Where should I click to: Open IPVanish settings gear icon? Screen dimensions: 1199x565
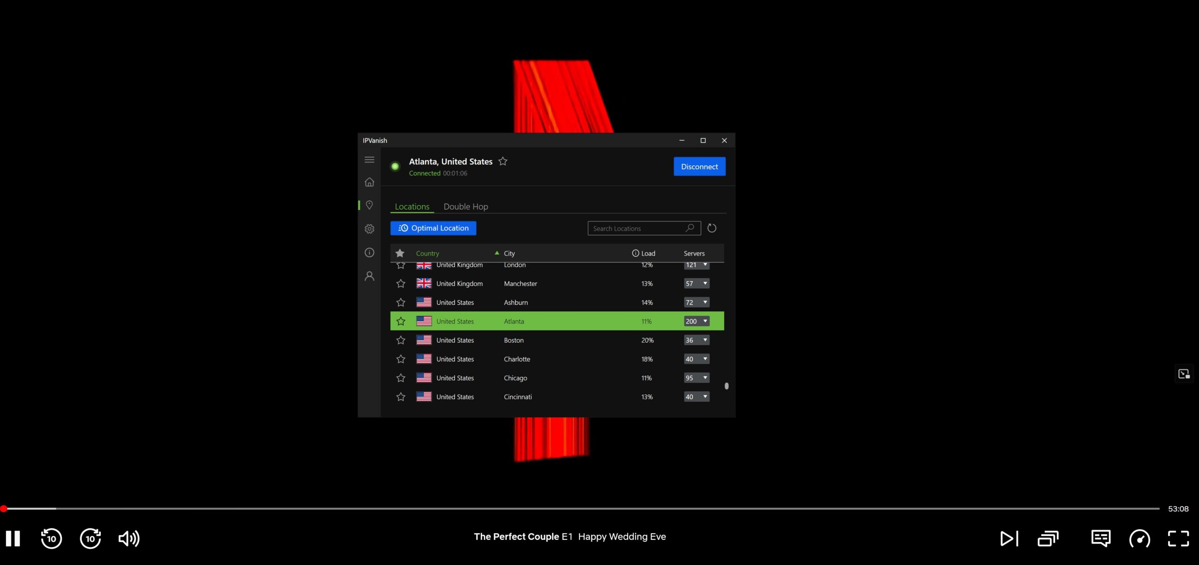click(369, 229)
